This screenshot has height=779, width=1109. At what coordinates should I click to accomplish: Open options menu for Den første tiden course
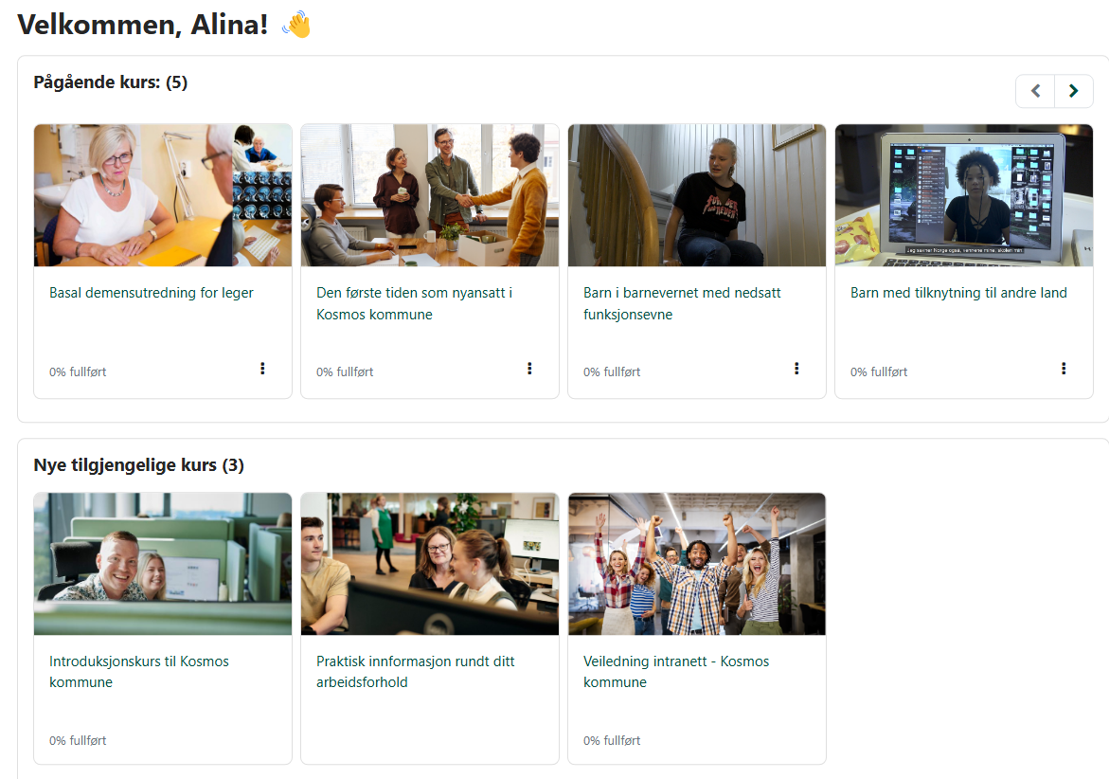529,369
